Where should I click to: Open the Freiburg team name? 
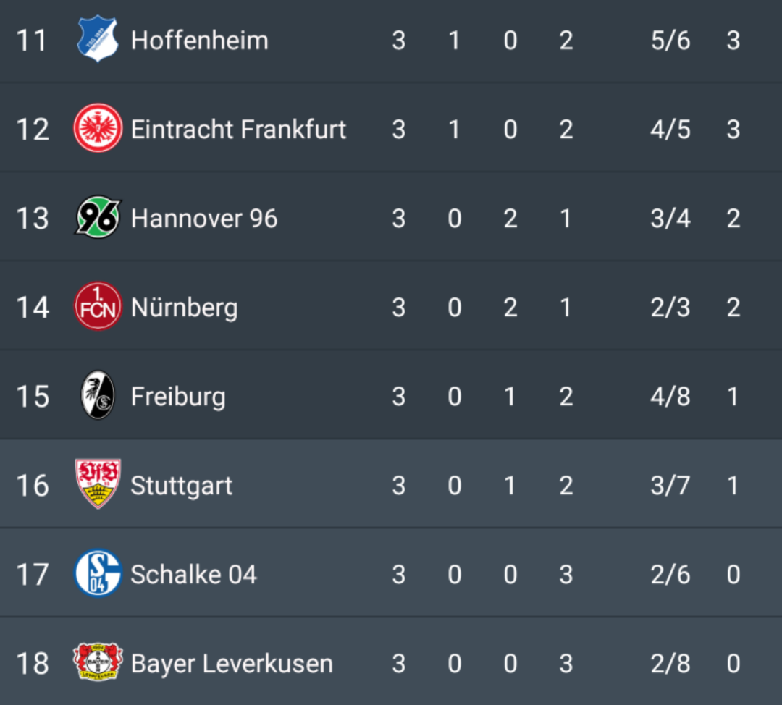pyautogui.click(x=177, y=397)
